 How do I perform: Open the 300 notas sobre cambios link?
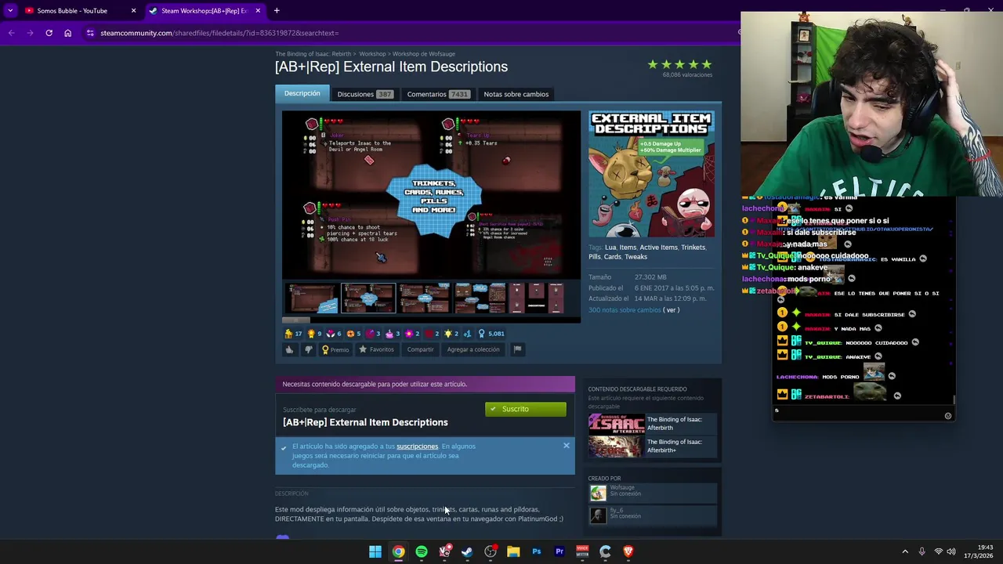(625, 310)
